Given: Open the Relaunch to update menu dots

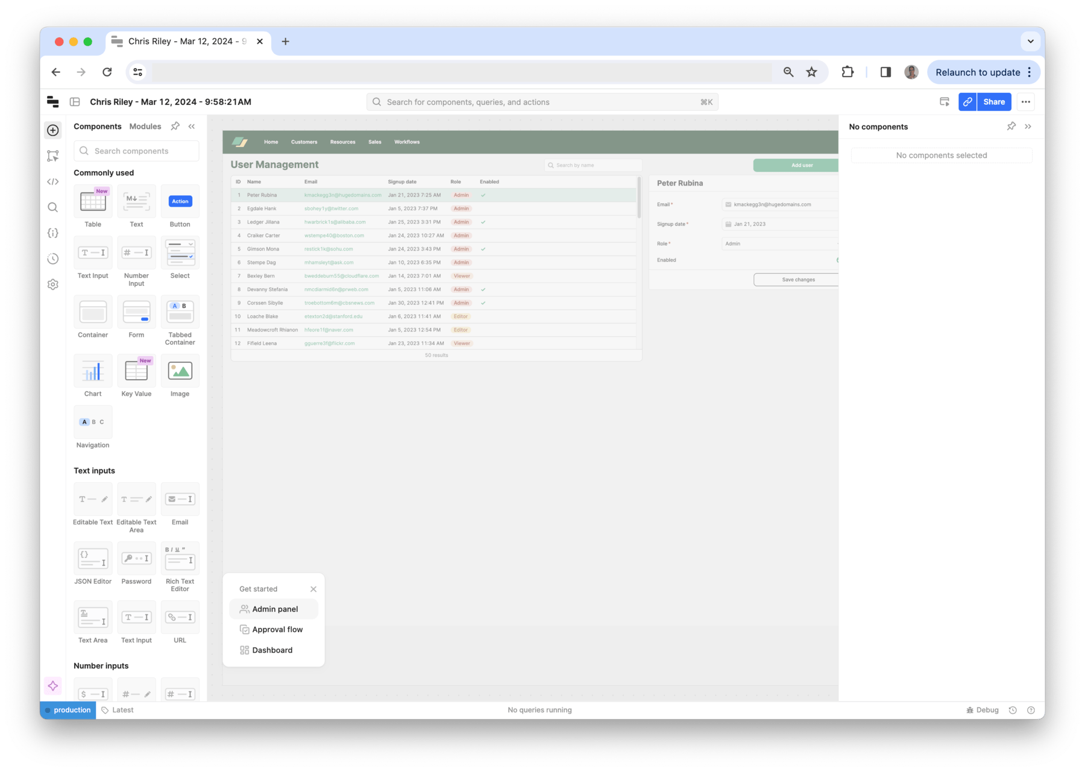Looking at the screenshot, I should point(1030,72).
